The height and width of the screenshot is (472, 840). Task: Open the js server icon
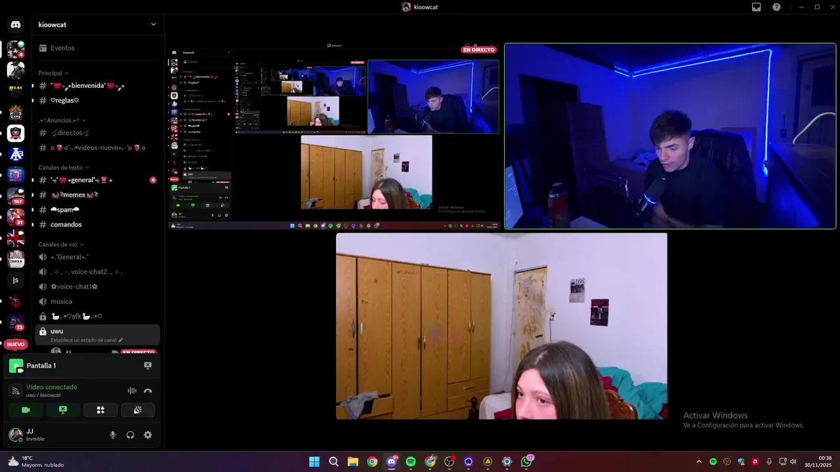pyautogui.click(x=16, y=280)
